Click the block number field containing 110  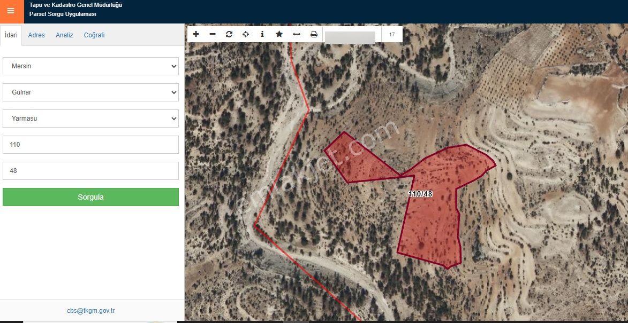pyautogui.click(x=90, y=145)
